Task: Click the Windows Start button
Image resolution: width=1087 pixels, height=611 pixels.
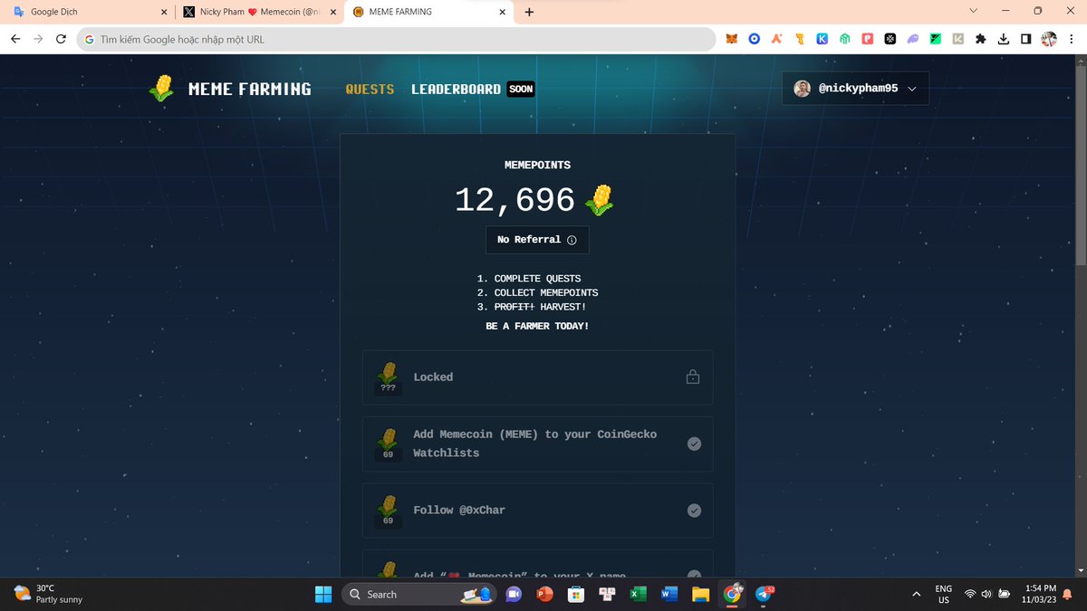Action: (x=323, y=594)
